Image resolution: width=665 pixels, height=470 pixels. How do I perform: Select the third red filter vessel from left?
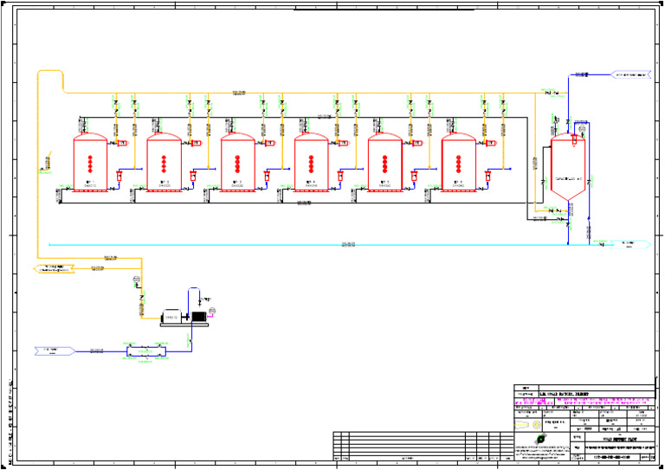click(x=238, y=163)
